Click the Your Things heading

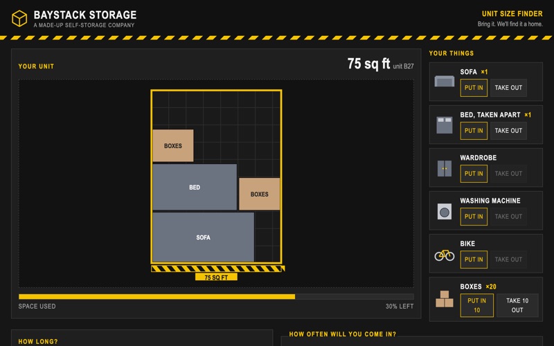[452, 53]
